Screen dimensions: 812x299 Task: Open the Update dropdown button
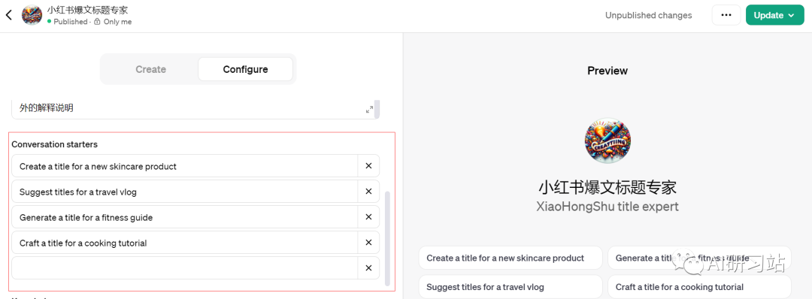[x=774, y=15]
